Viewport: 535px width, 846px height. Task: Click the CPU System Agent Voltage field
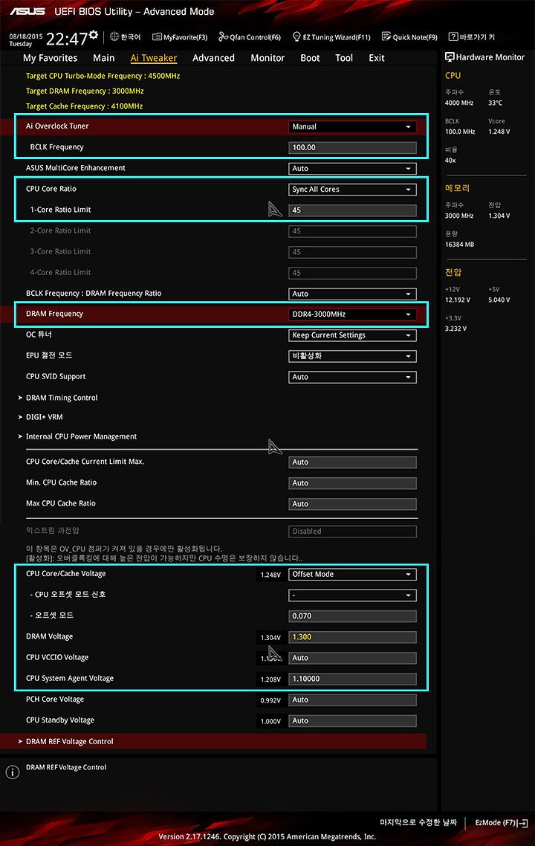coord(353,679)
